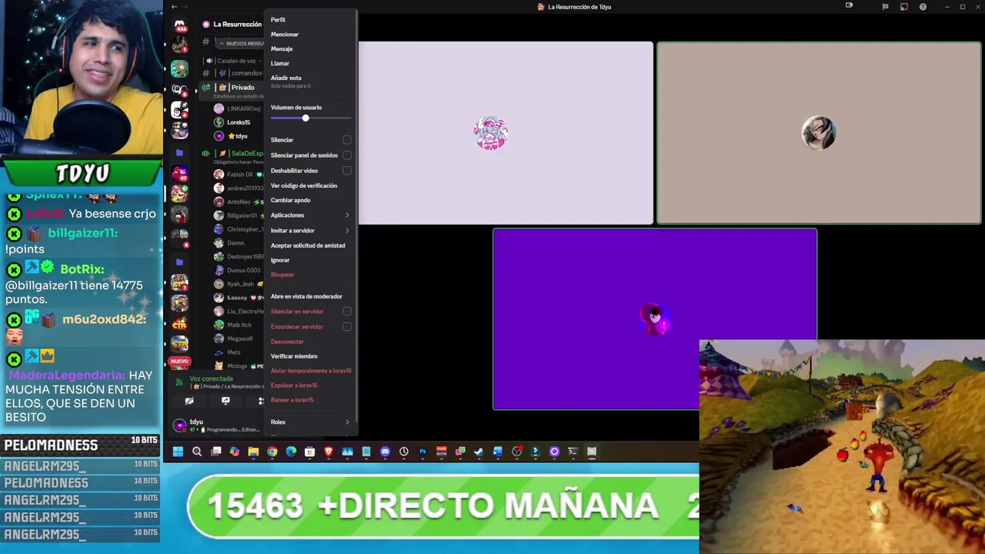Open Discord help icon in title bar

coord(923,7)
